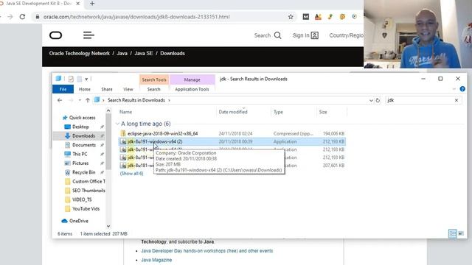Open Quick access in navigation pane
Viewport: 472px width, 265px height.
[x=82, y=118]
